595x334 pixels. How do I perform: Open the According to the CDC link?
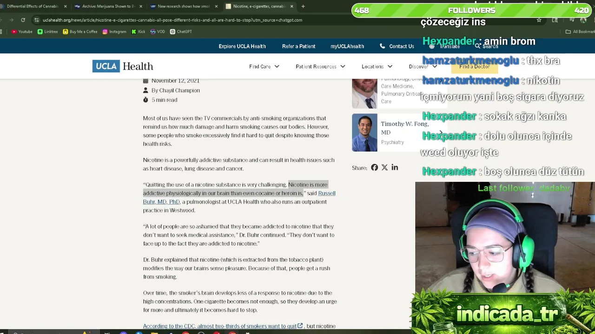pos(223,326)
